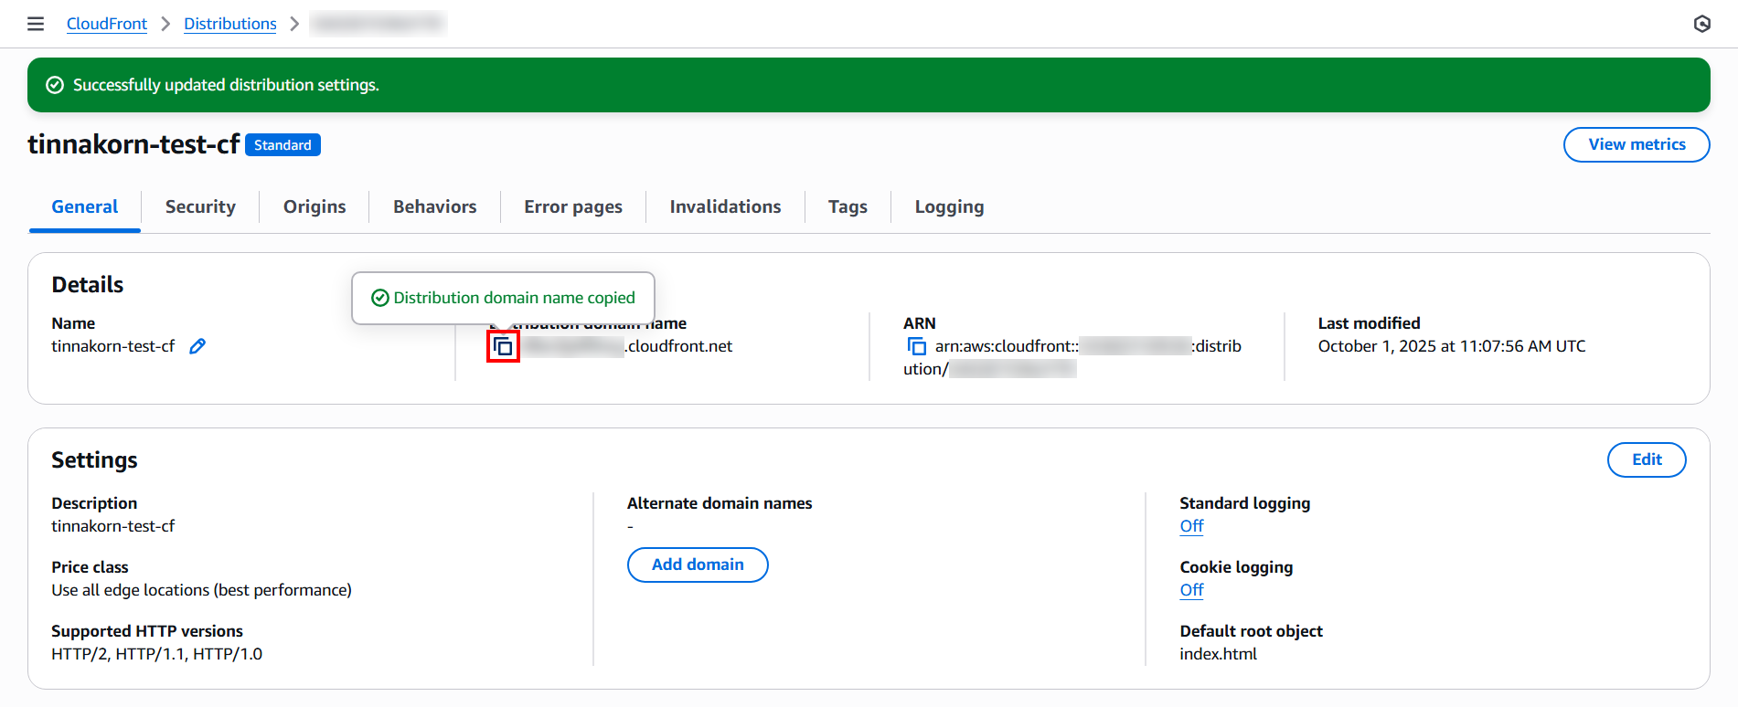This screenshot has height=707, width=1738.
Task: Select the General tab
Action: coord(85,206)
